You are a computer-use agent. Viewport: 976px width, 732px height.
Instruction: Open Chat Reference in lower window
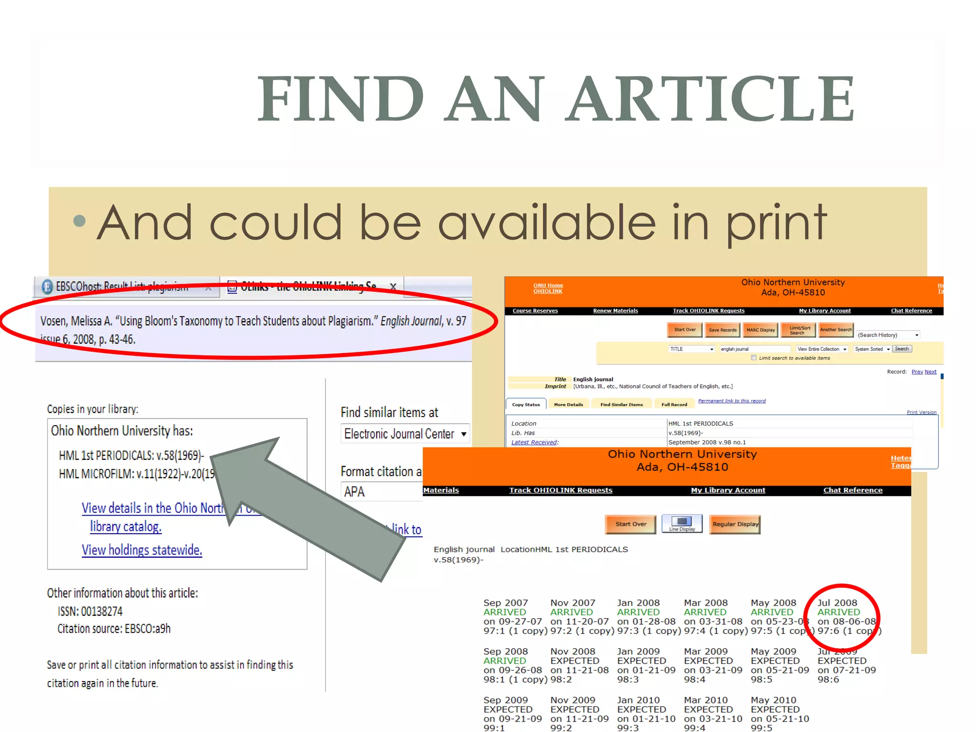[x=853, y=490]
